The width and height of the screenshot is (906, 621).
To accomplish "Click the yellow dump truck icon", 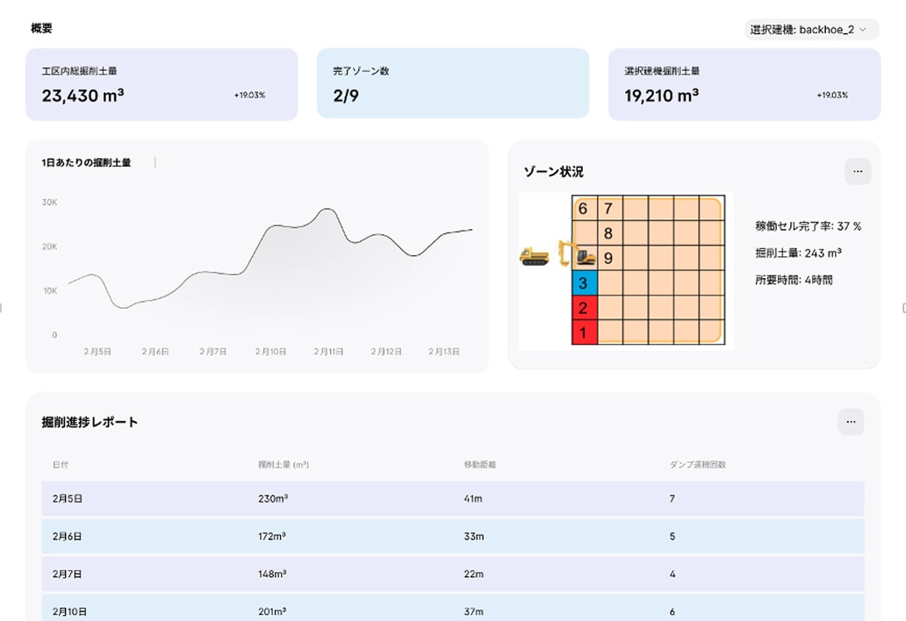I will 534,256.
